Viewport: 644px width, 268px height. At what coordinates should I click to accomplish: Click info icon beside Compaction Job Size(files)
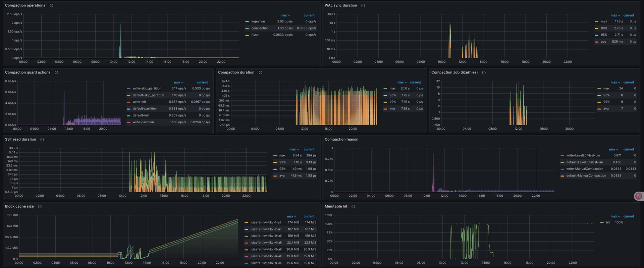click(x=484, y=73)
